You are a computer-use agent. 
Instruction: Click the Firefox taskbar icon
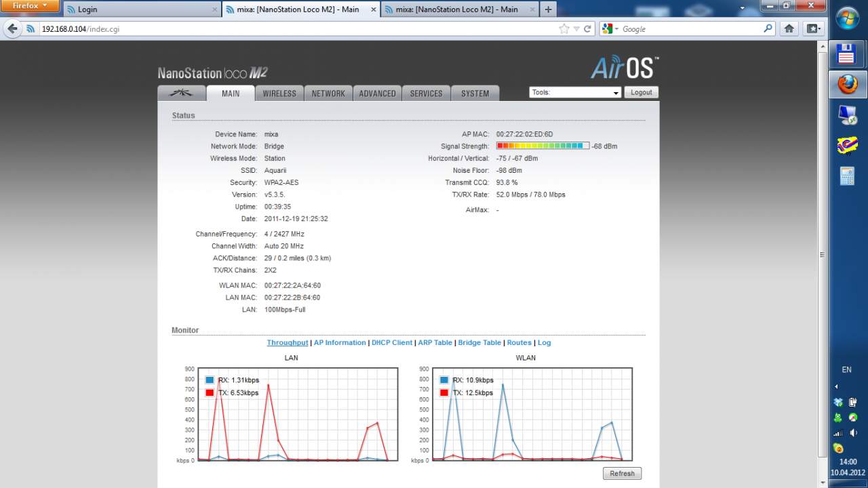[848, 85]
